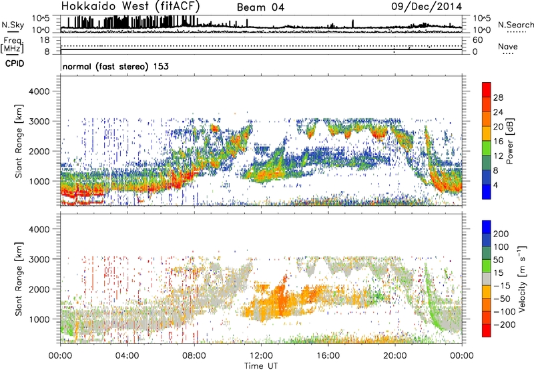Click the 18 tick on the frequency axis

[x=45, y=39]
